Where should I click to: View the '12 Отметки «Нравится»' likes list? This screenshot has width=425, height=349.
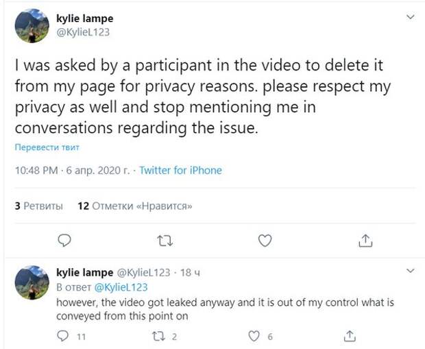135,206
